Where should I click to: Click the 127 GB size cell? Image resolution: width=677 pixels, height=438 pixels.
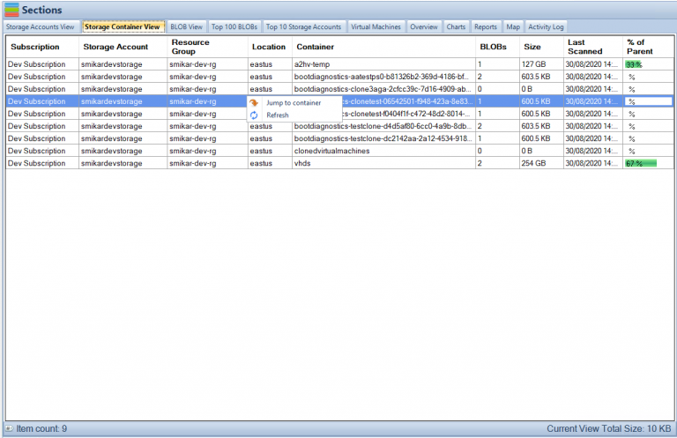(541, 64)
